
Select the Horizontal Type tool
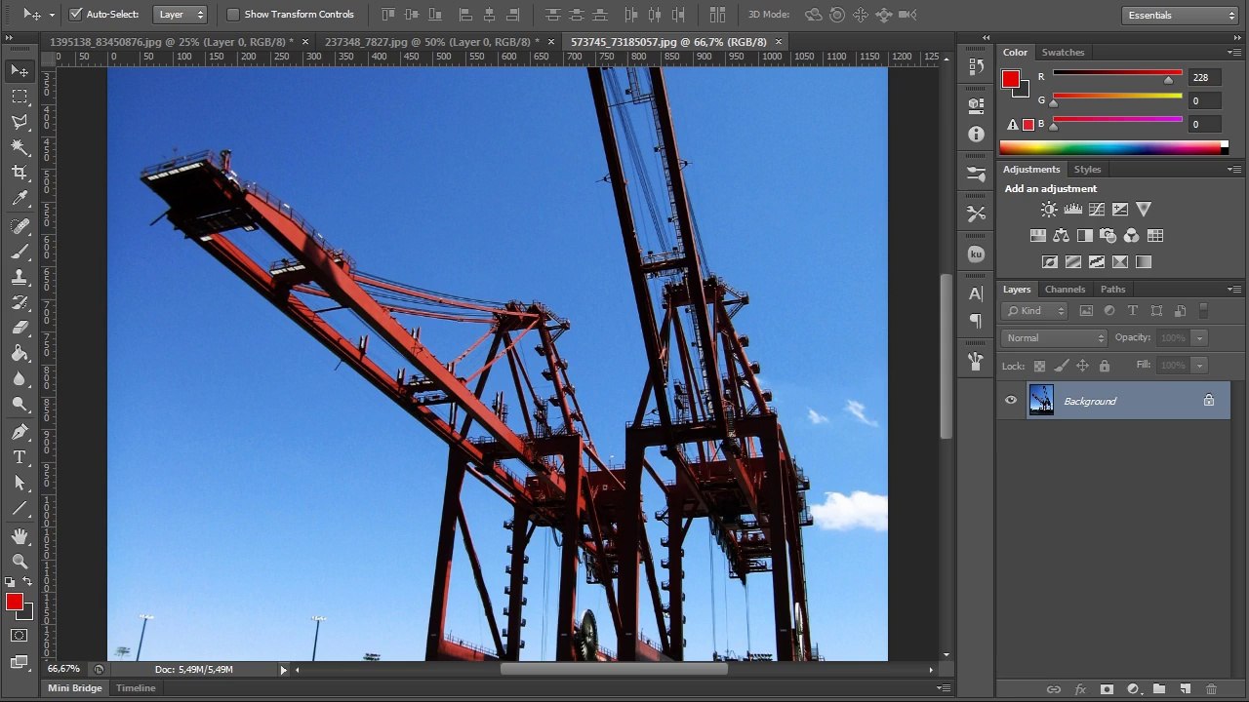pyautogui.click(x=20, y=457)
